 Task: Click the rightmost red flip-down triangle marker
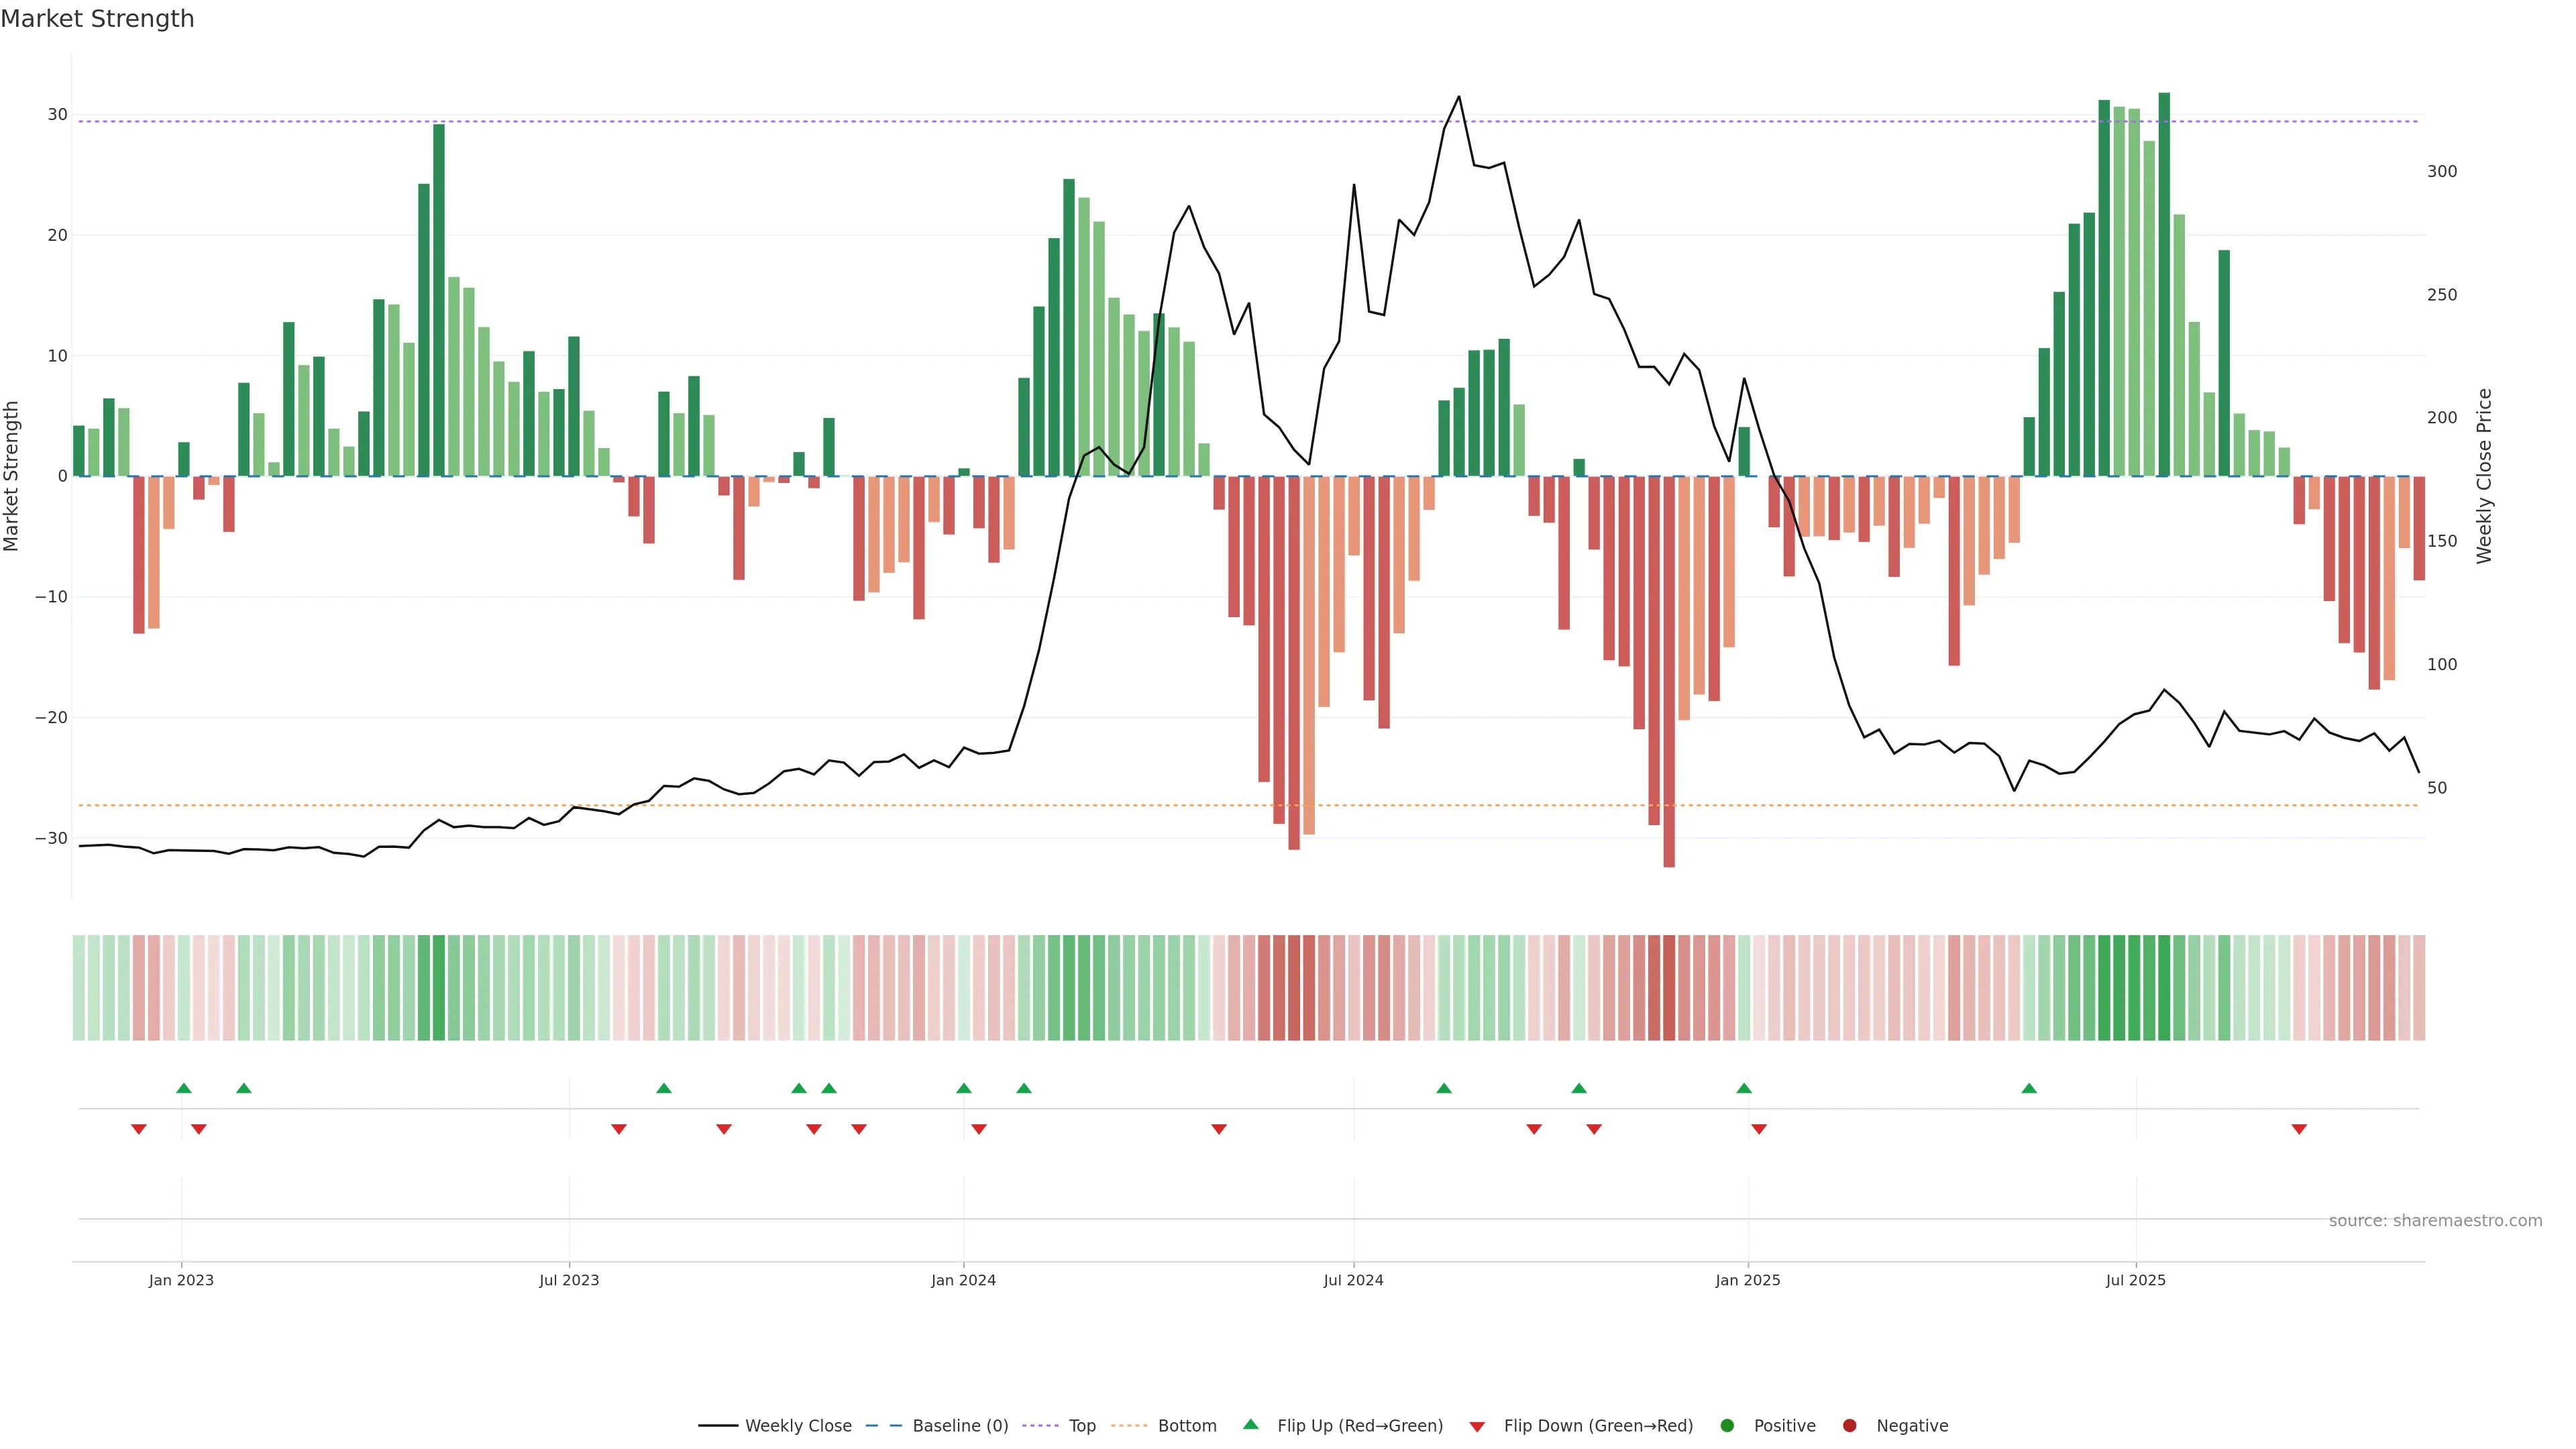2299,1129
